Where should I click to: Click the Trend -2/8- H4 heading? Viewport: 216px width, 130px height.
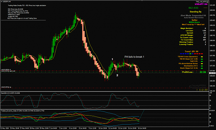[x=191, y=52]
